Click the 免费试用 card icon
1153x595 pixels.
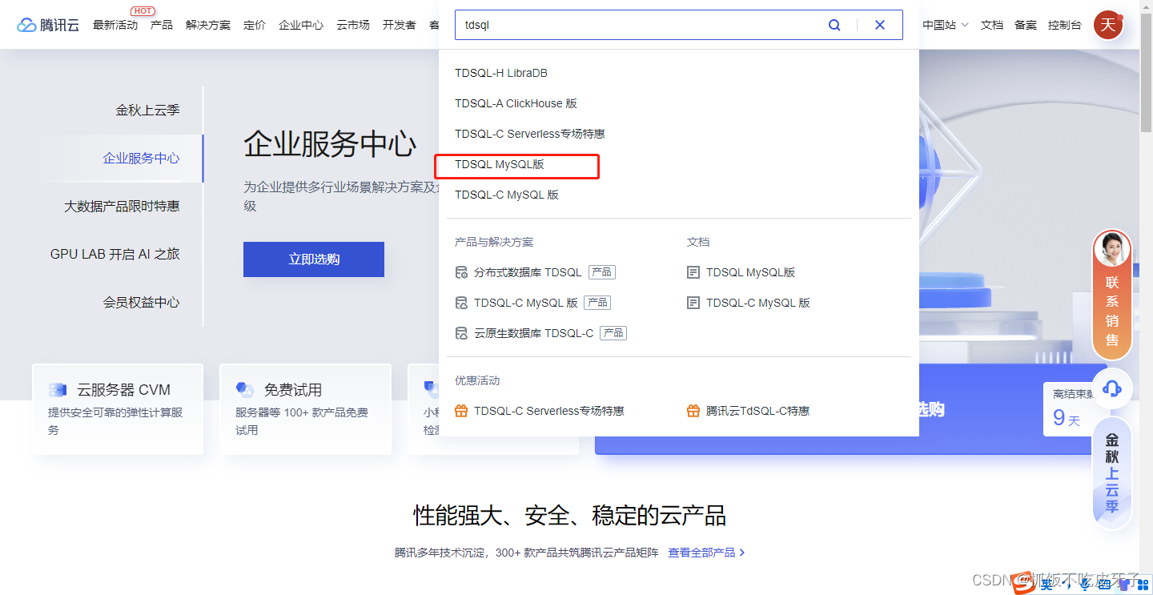click(x=245, y=390)
